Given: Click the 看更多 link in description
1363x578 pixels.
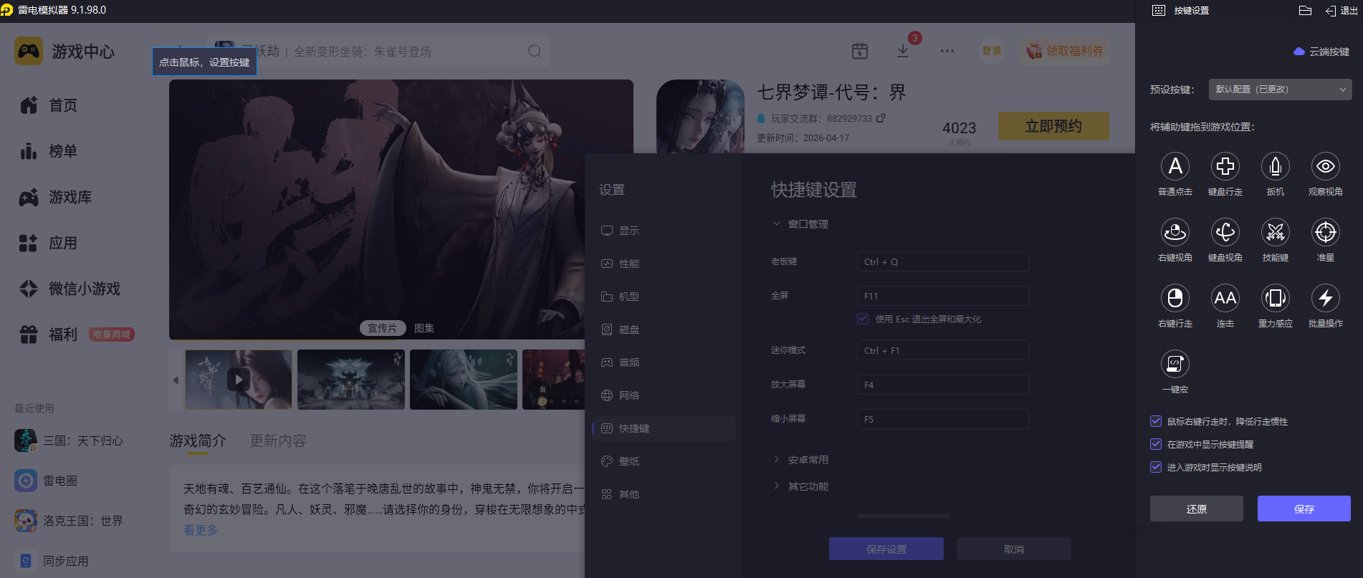Looking at the screenshot, I should coord(201,530).
